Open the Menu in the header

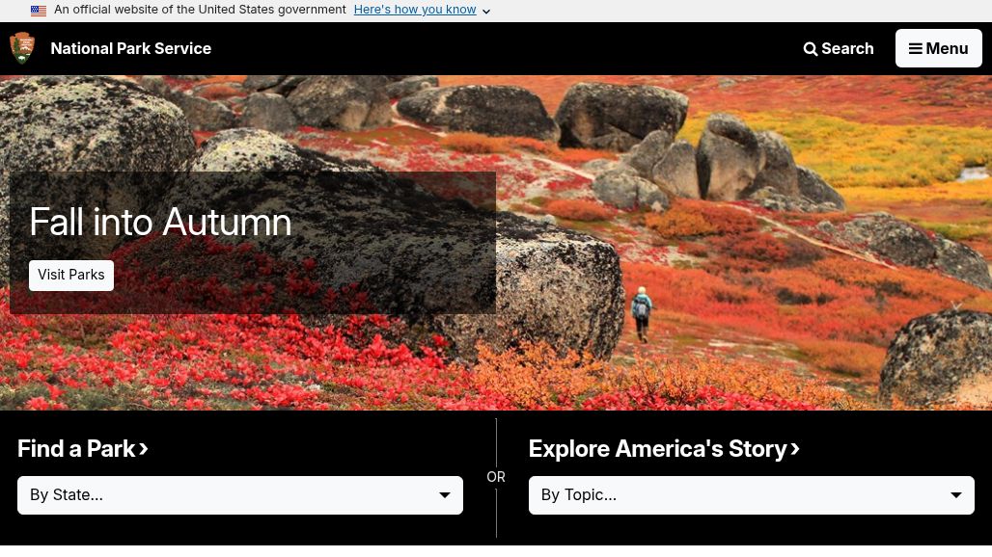pos(938,48)
